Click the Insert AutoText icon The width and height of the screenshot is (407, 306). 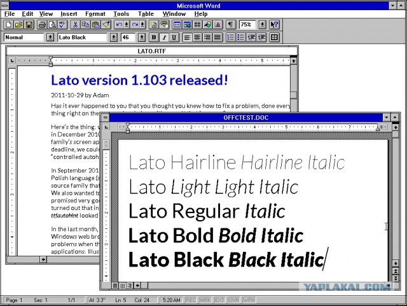pyautogui.click(x=164, y=25)
